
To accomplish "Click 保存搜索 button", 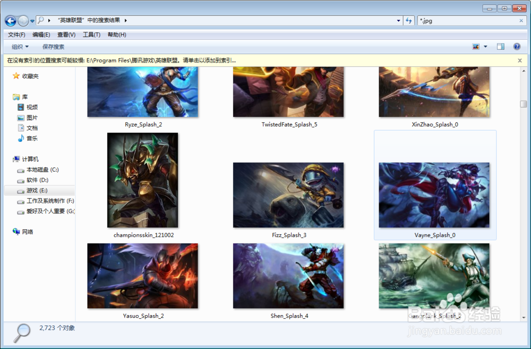I will pyautogui.click(x=53, y=47).
